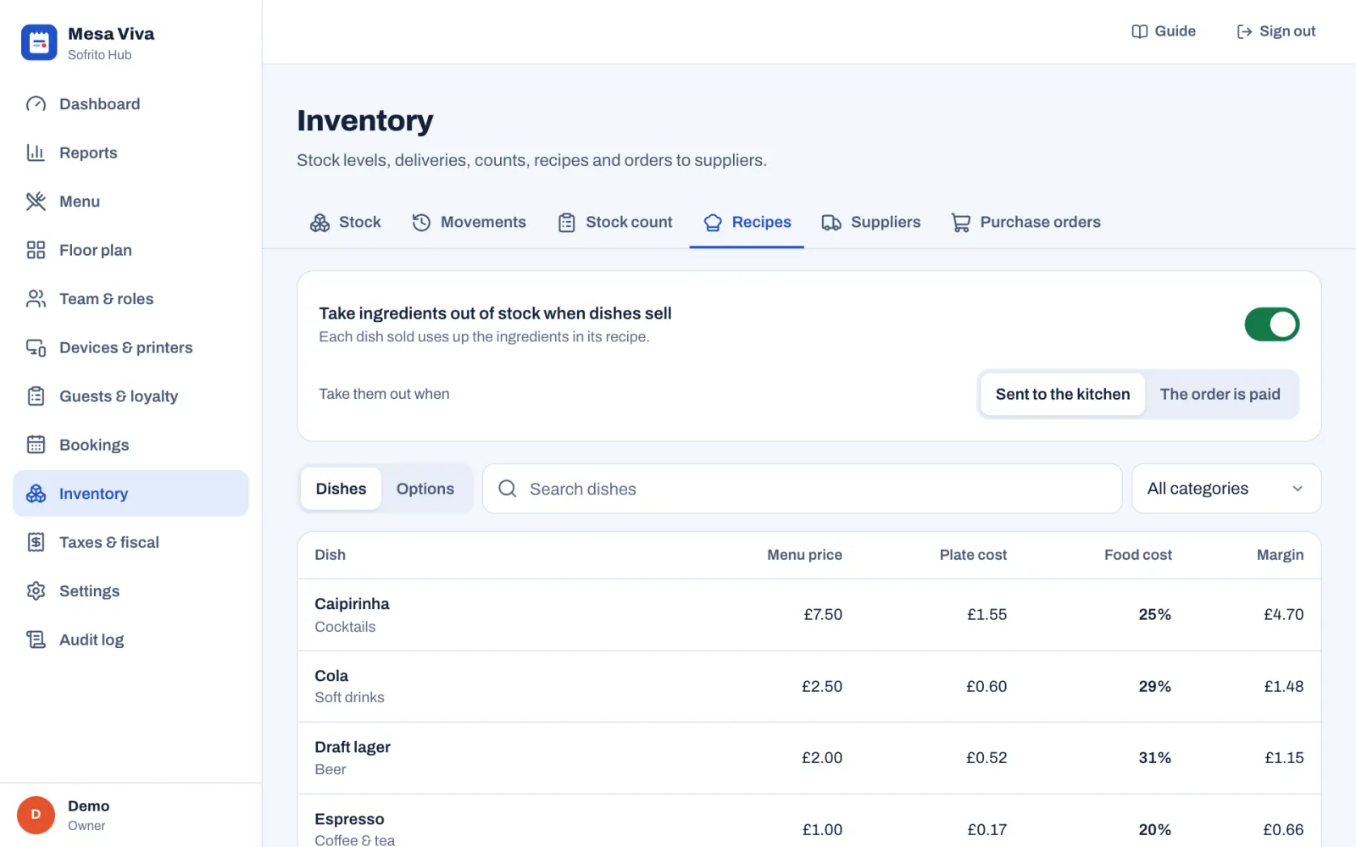Open the Caipirinha dish name
The image size is (1356, 847).
pyautogui.click(x=352, y=604)
